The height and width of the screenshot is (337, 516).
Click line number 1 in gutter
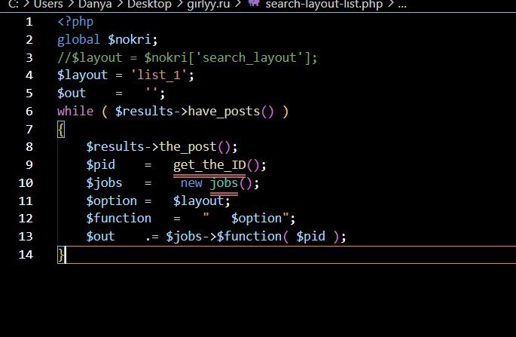29,22
